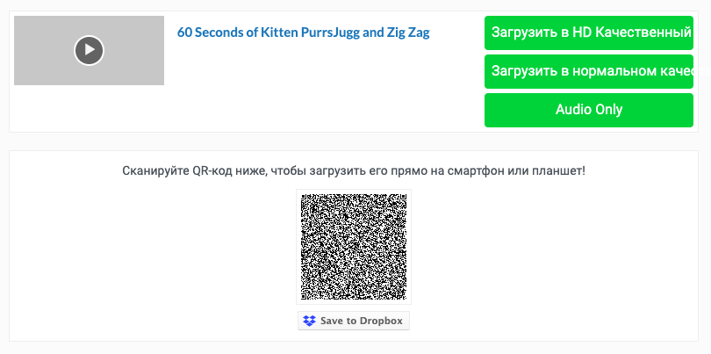Image resolution: width=711 pixels, height=354 pixels.
Task: Click the Save to Dropbox label text
Action: 362,321
